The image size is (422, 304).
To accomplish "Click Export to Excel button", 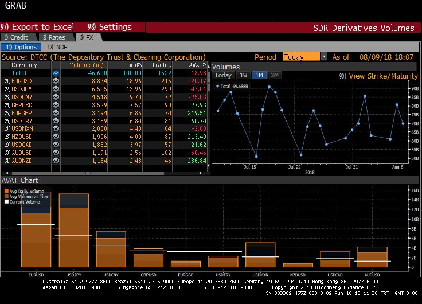I will click(x=36, y=27).
